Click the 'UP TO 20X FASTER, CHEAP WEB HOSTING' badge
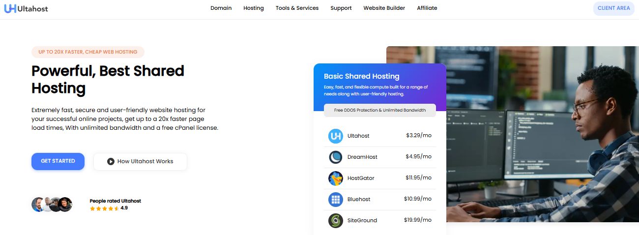639x235 pixels. 88,52
